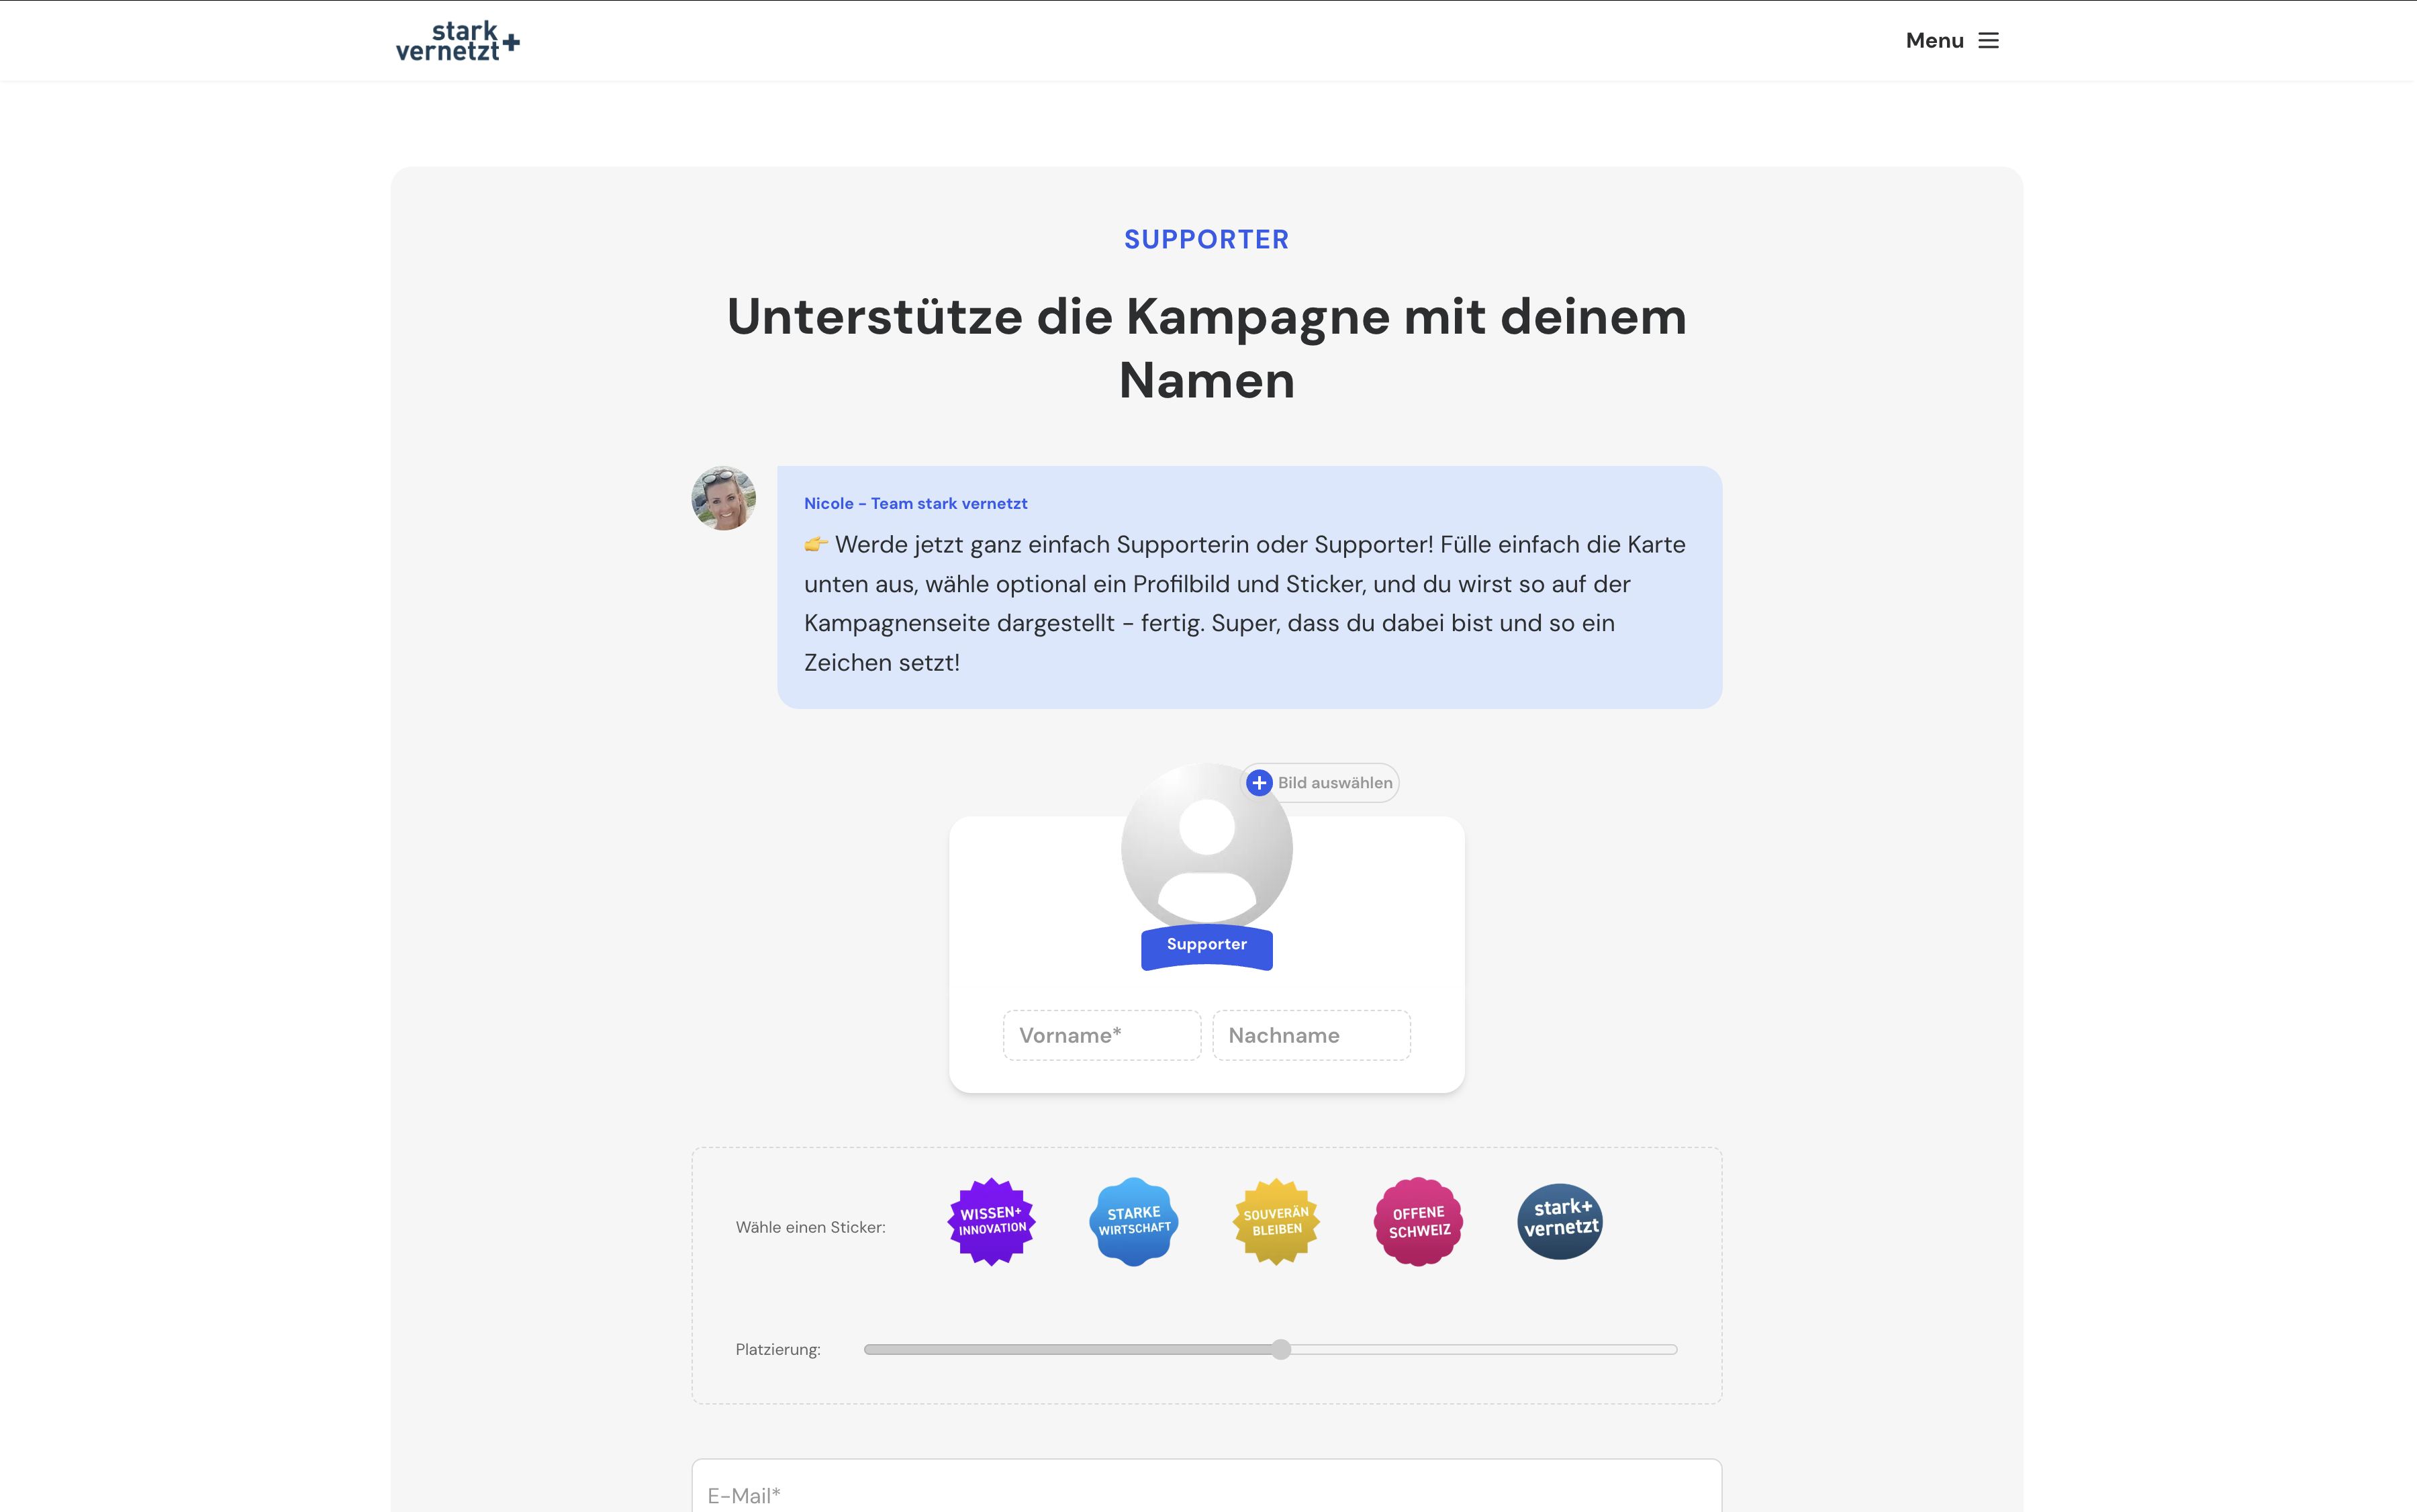Choose the Souverän Bleiben yellow sticker
This screenshot has width=2417, height=1512.
(1276, 1221)
